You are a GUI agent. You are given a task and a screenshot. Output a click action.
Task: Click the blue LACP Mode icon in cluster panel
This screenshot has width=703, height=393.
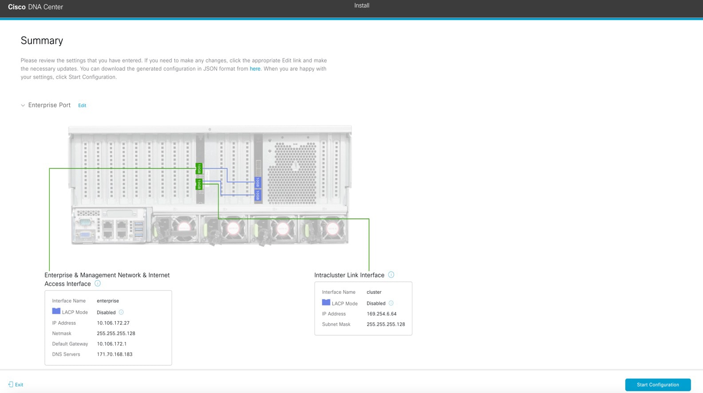click(326, 302)
